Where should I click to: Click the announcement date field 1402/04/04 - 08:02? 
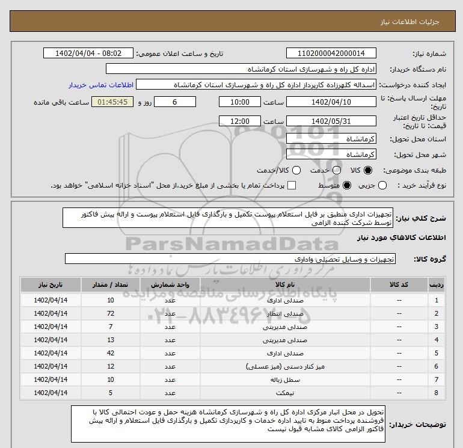[x=88, y=53]
